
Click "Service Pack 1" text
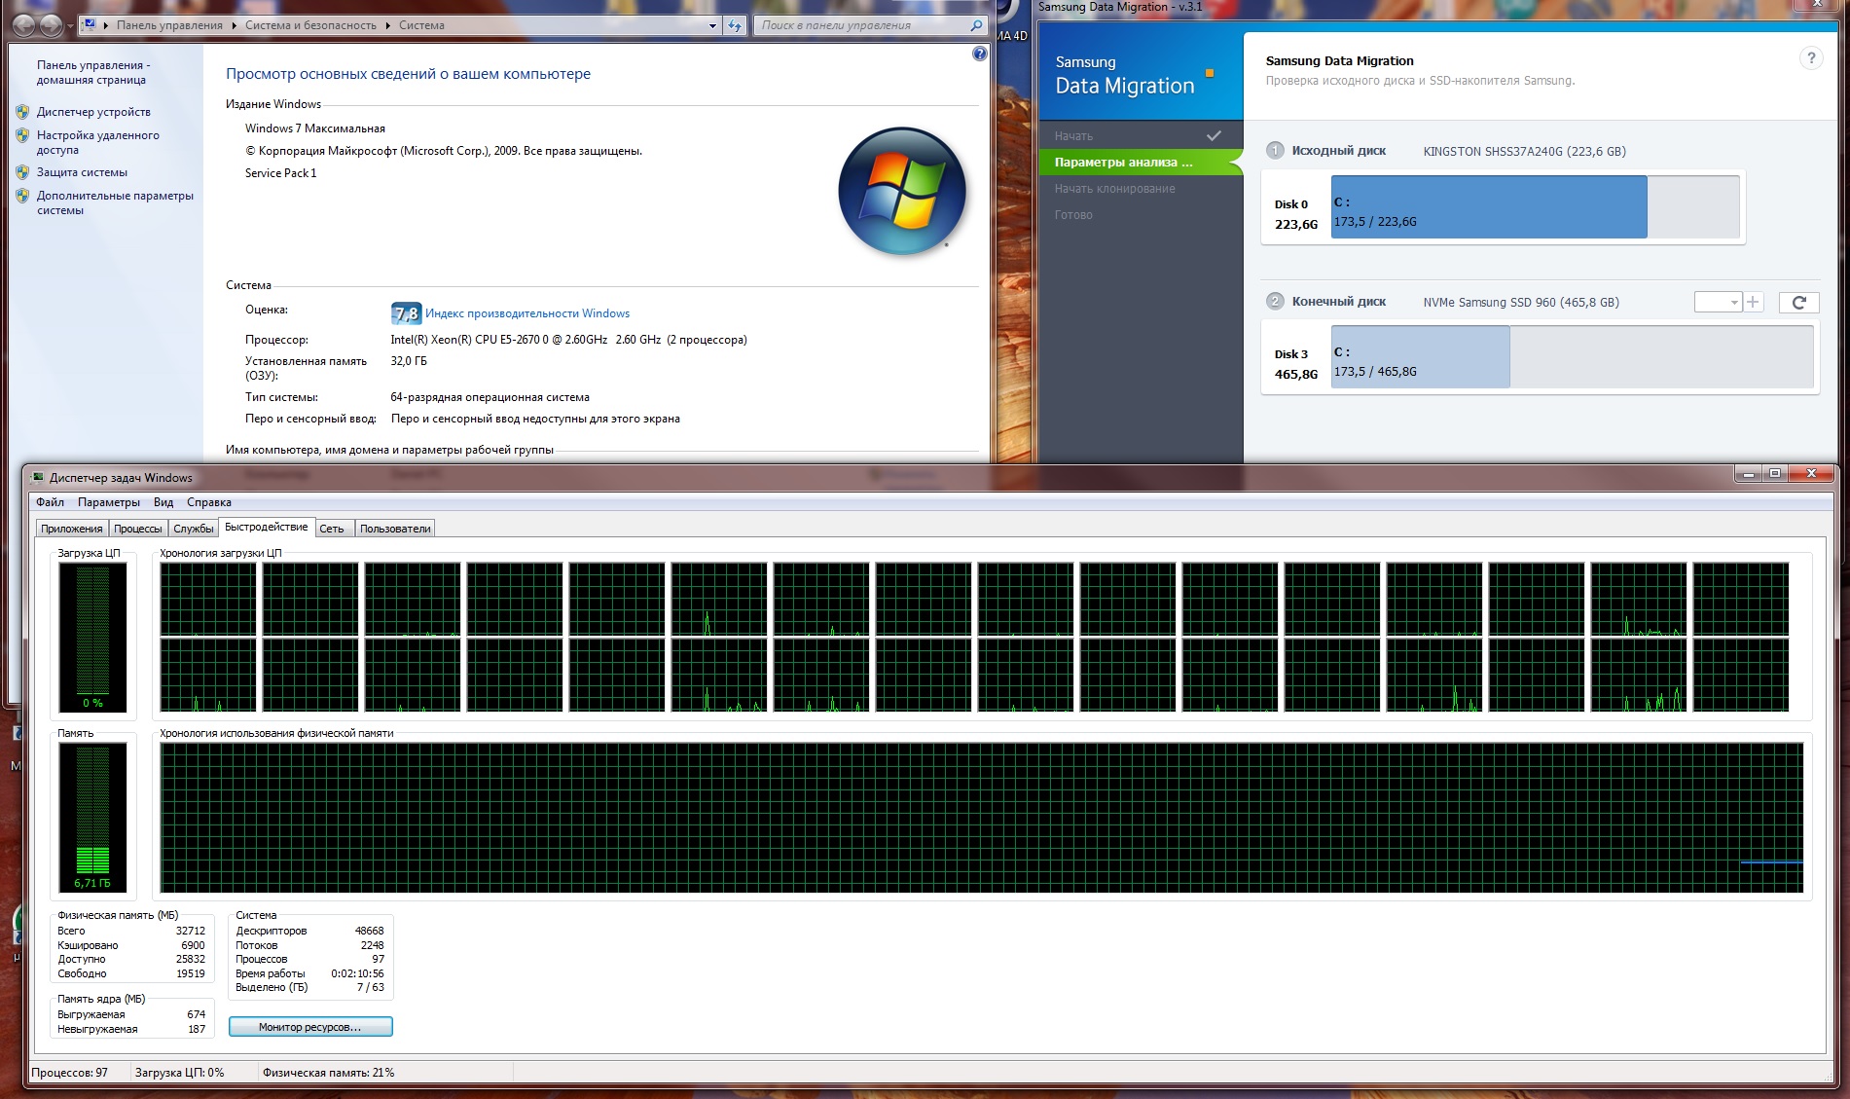(x=281, y=173)
